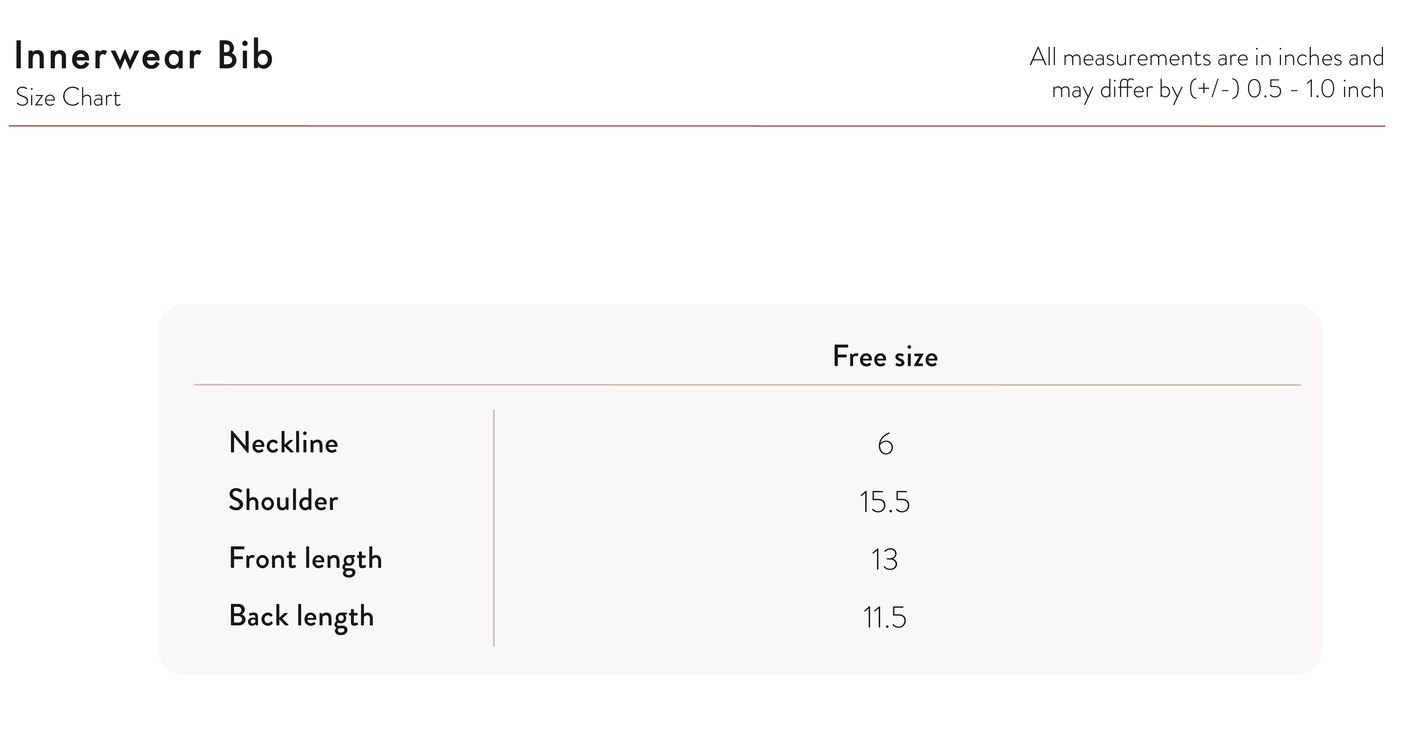Click the Size Chart subtitle
Screen dimensions: 1401x745
pos(68,98)
